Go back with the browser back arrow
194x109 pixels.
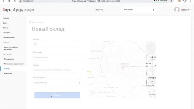(x=4, y=1)
